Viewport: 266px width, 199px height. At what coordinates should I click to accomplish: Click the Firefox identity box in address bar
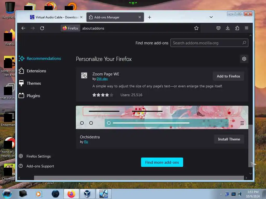pos(70,28)
